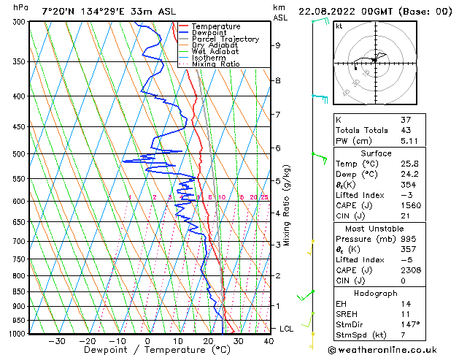This screenshot has width=459, height=355.
Task: Click the cyan wind barb at 400 hPa
Action: (320, 99)
